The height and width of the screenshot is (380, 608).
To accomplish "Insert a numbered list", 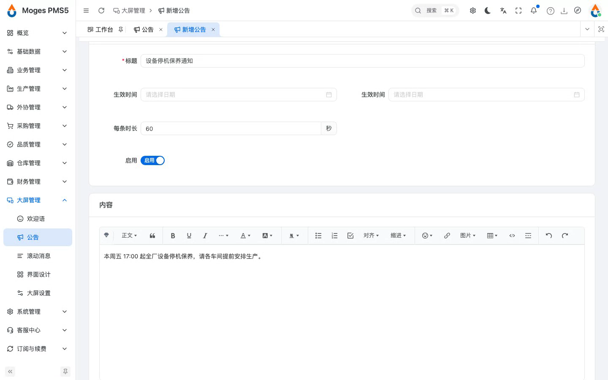I will (334, 236).
